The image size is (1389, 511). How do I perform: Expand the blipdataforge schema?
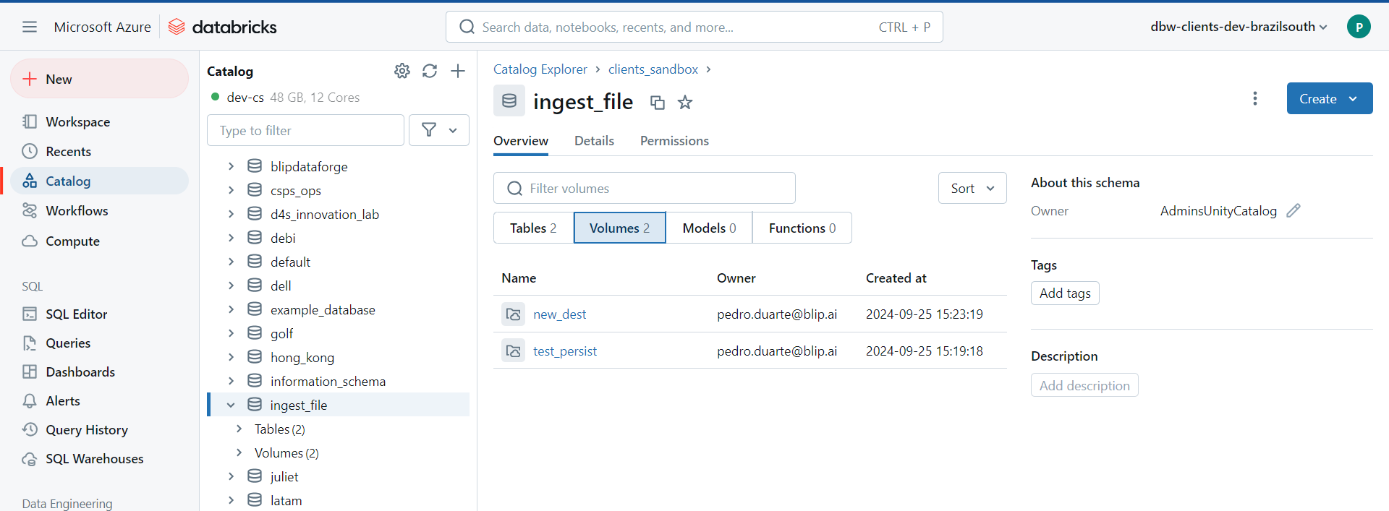coord(231,166)
